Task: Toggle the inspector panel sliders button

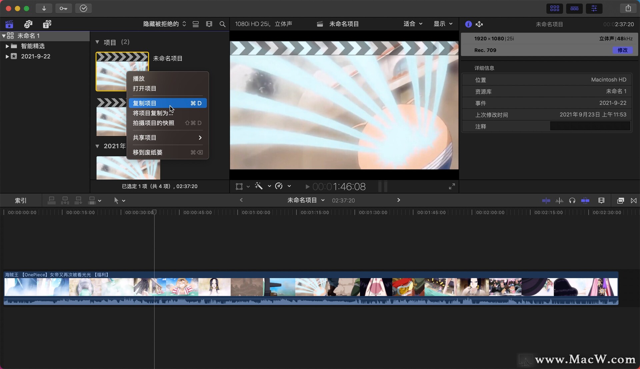Action: pyautogui.click(x=594, y=8)
